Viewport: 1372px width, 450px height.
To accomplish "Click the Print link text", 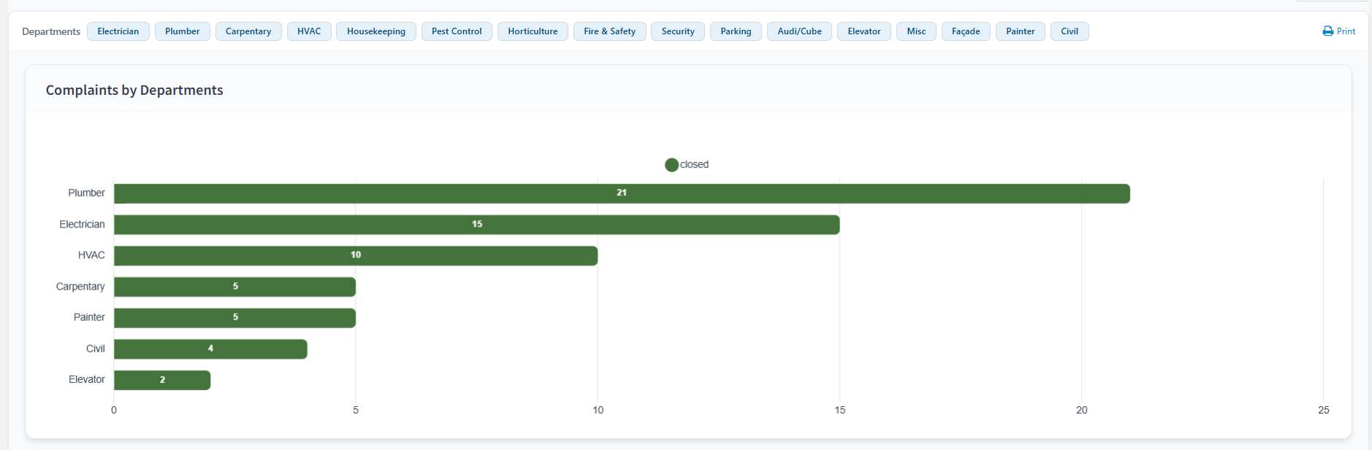I will (1346, 31).
